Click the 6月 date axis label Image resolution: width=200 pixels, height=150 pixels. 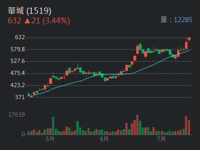(104, 139)
